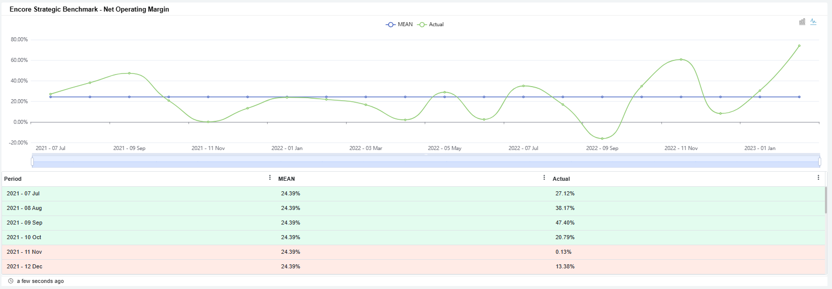Open Actual column options menu

pos(818,178)
